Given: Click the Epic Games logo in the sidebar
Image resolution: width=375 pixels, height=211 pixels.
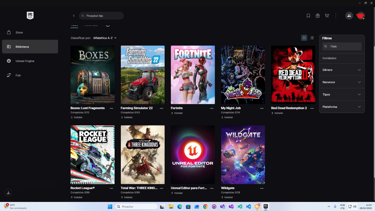Looking at the screenshot, I should 30,16.
